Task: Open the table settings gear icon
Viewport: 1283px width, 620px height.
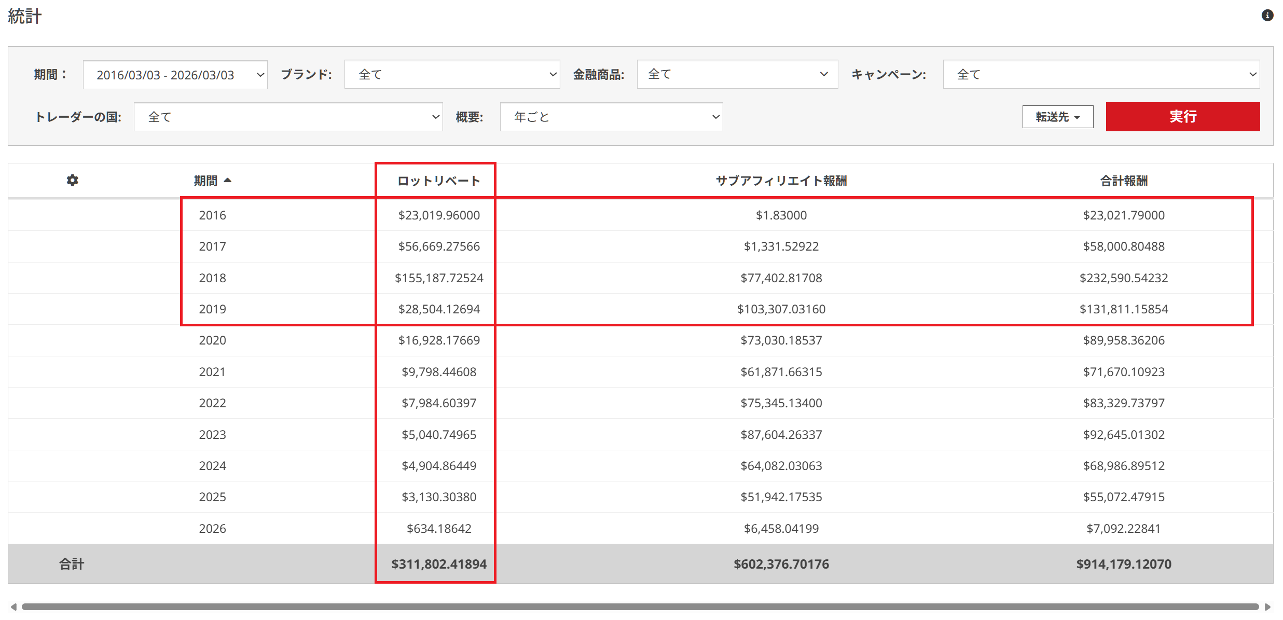Action: (x=73, y=180)
